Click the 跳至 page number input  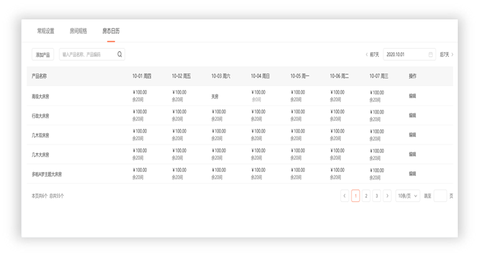tap(440, 196)
